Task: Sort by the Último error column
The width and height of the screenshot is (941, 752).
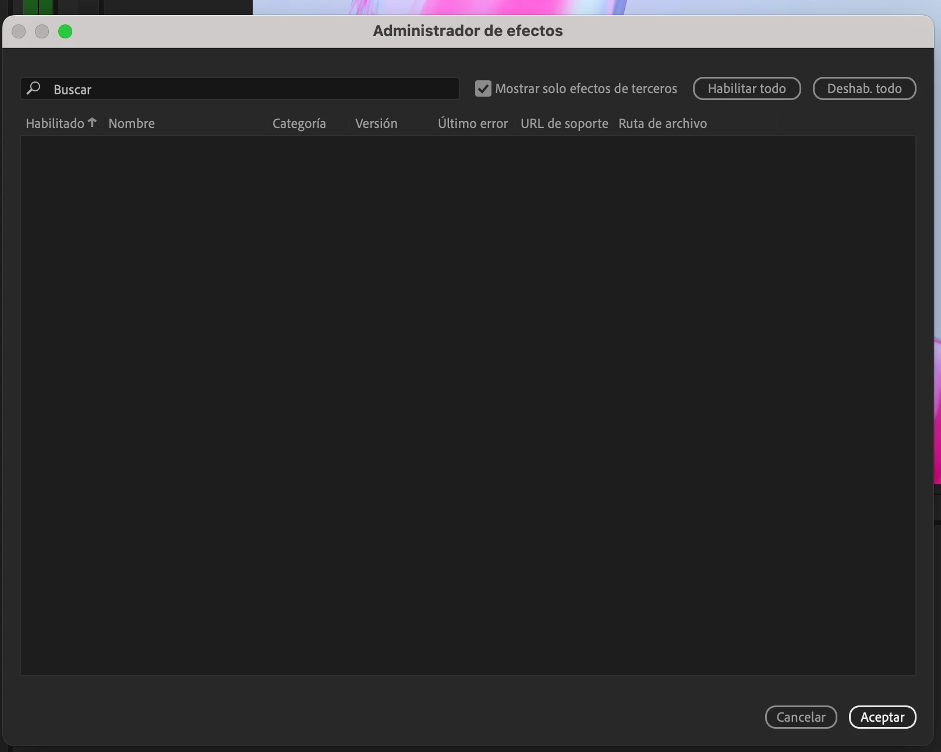Action: 473,123
